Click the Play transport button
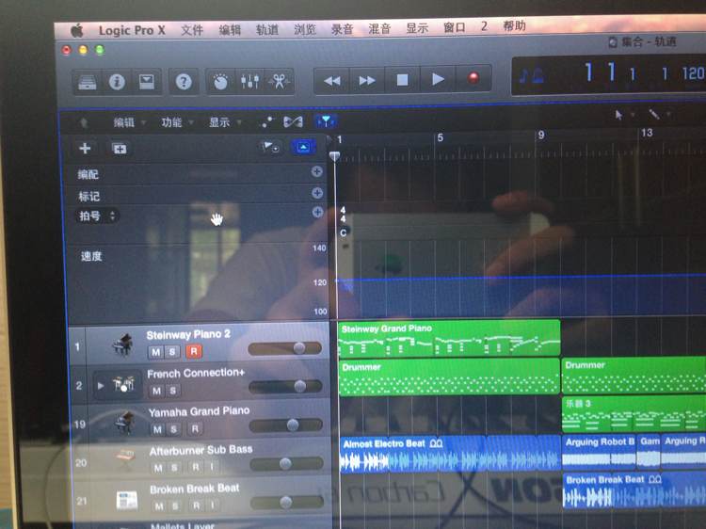Image resolution: width=706 pixels, height=529 pixels. pyautogui.click(x=438, y=79)
